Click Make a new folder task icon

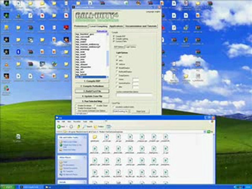tap(61, 142)
